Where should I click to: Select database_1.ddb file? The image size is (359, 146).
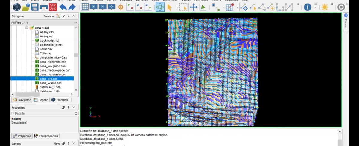(50, 87)
